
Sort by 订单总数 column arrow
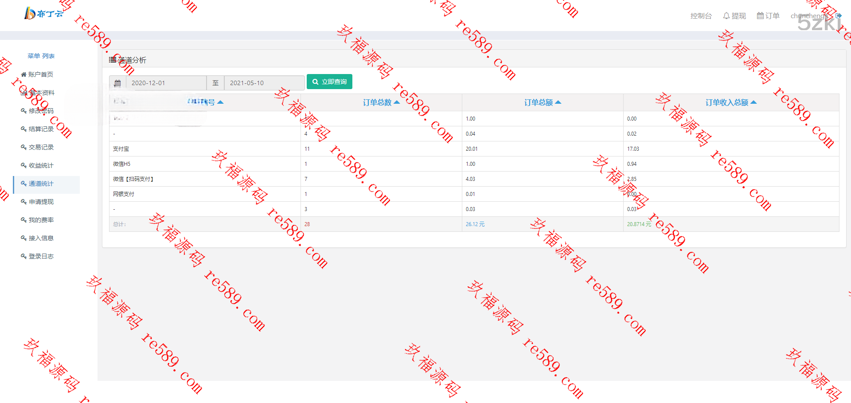pos(397,102)
